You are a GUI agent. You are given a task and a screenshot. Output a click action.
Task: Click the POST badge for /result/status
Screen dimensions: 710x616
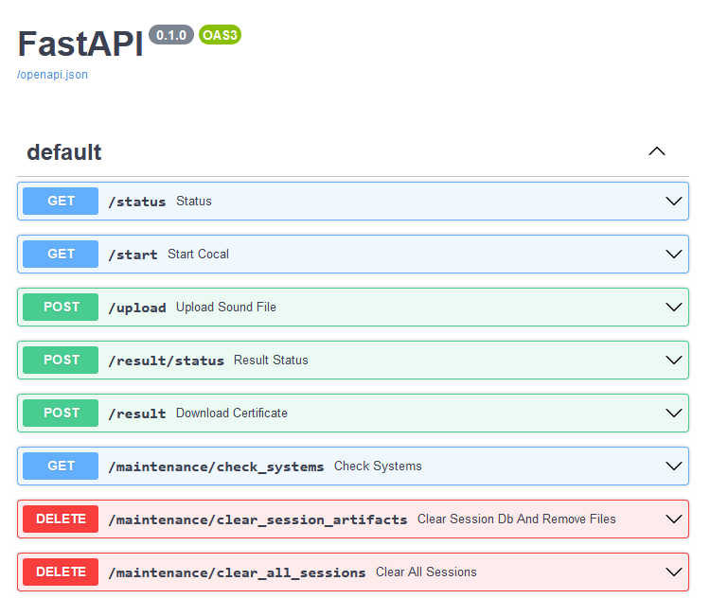click(61, 360)
